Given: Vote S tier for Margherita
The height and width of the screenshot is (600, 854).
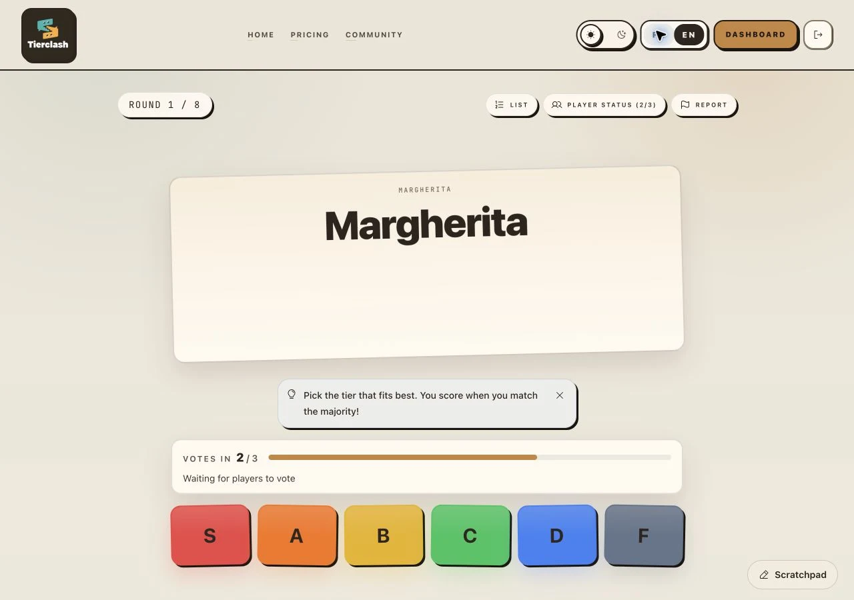Looking at the screenshot, I should click(210, 535).
